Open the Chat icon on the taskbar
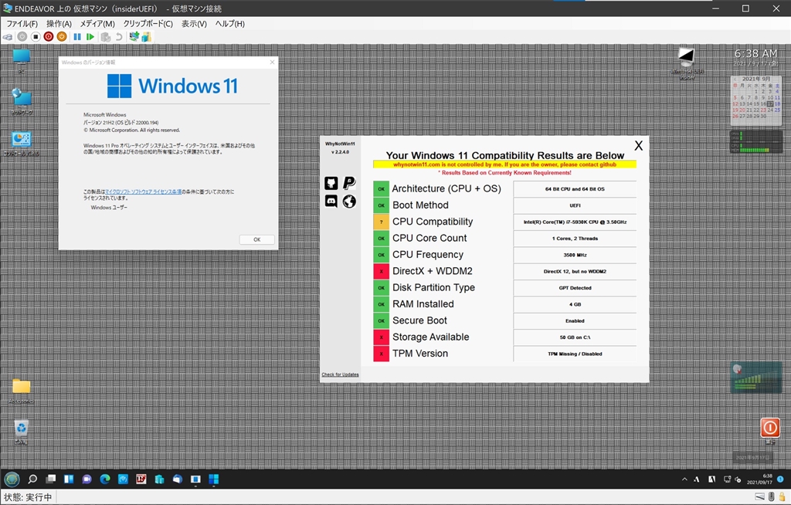The image size is (791, 505). tap(87, 480)
